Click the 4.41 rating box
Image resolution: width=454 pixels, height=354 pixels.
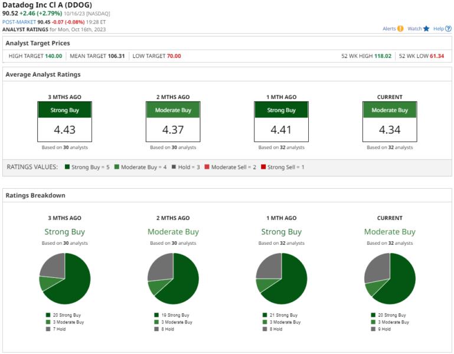pyautogui.click(x=281, y=122)
